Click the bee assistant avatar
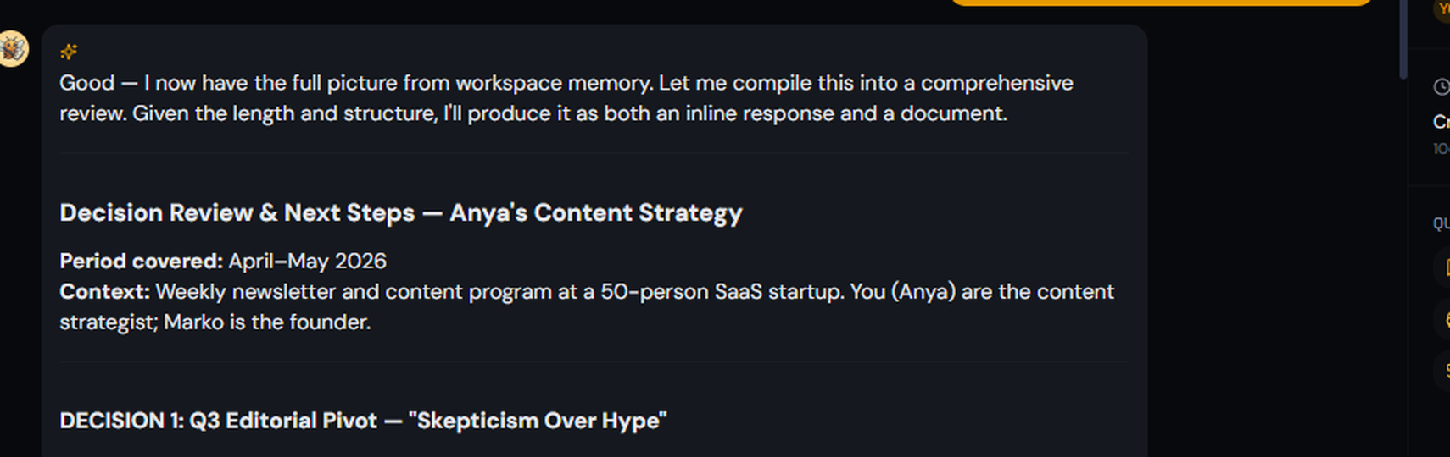The width and height of the screenshot is (1450, 457). pyautogui.click(x=12, y=49)
